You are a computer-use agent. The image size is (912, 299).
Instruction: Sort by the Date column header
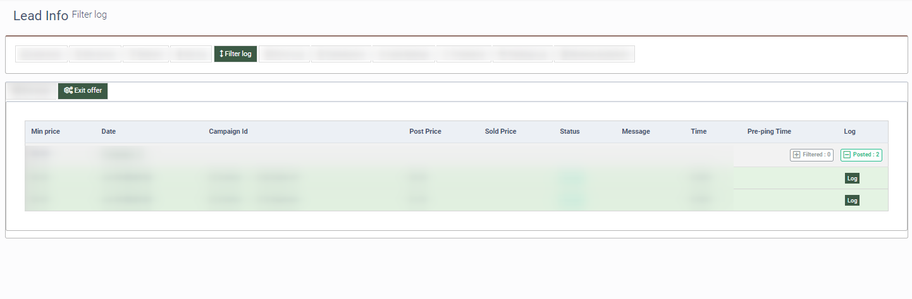click(x=108, y=132)
